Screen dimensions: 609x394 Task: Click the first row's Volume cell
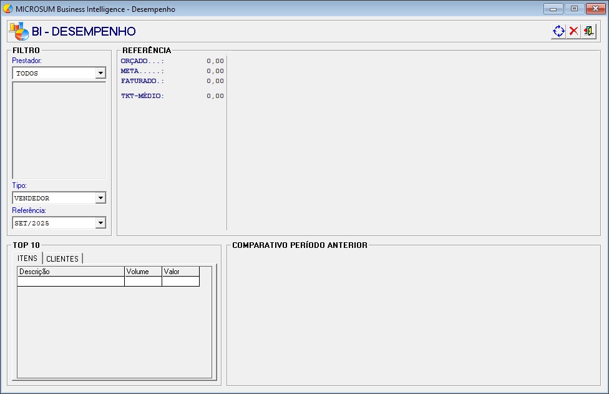(143, 282)
